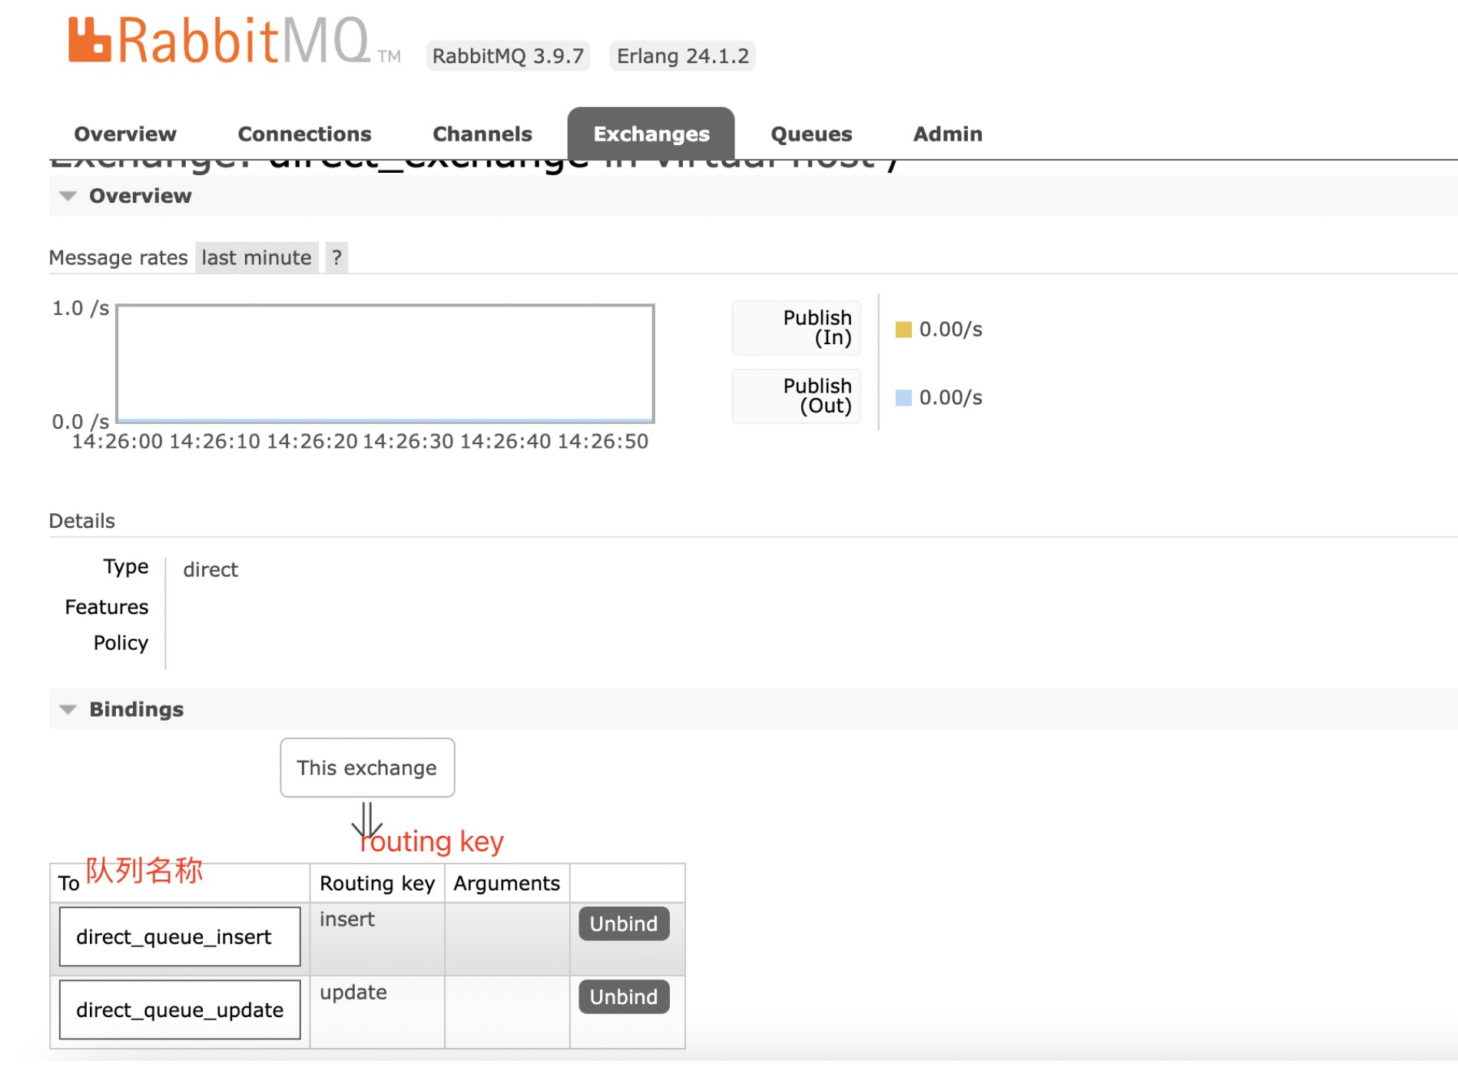Screen dimensions: 1458x1074
Task: Click the 'This exchange' box
Action: [367, 767]
